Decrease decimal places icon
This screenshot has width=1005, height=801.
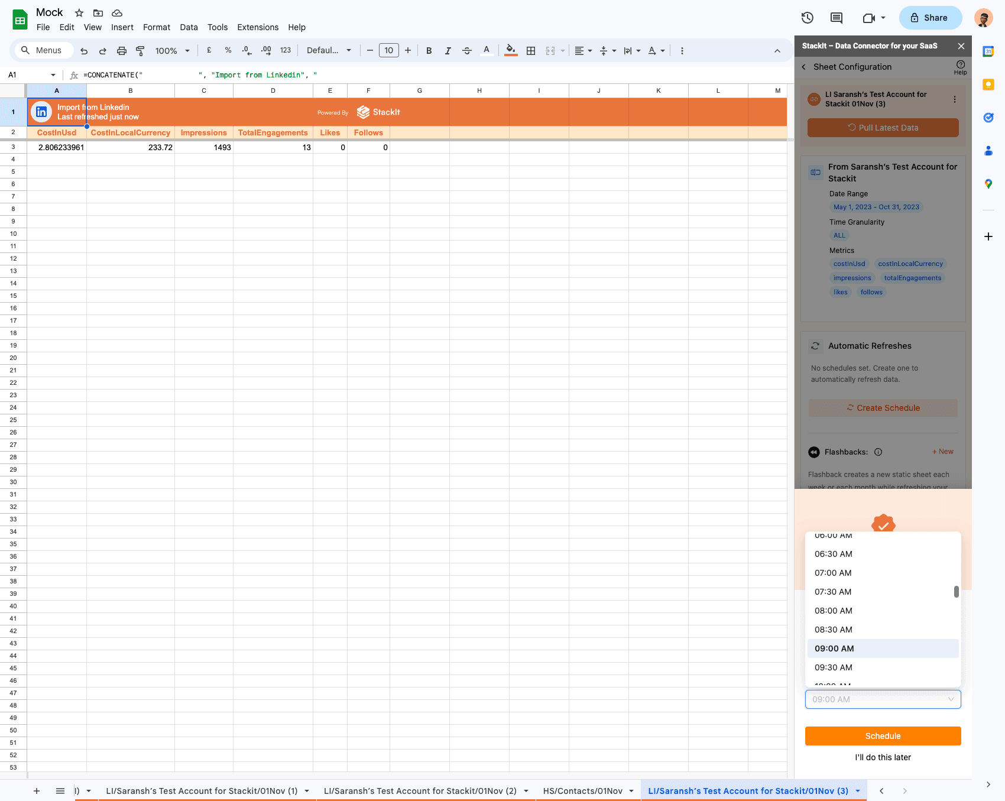(247, 51)
